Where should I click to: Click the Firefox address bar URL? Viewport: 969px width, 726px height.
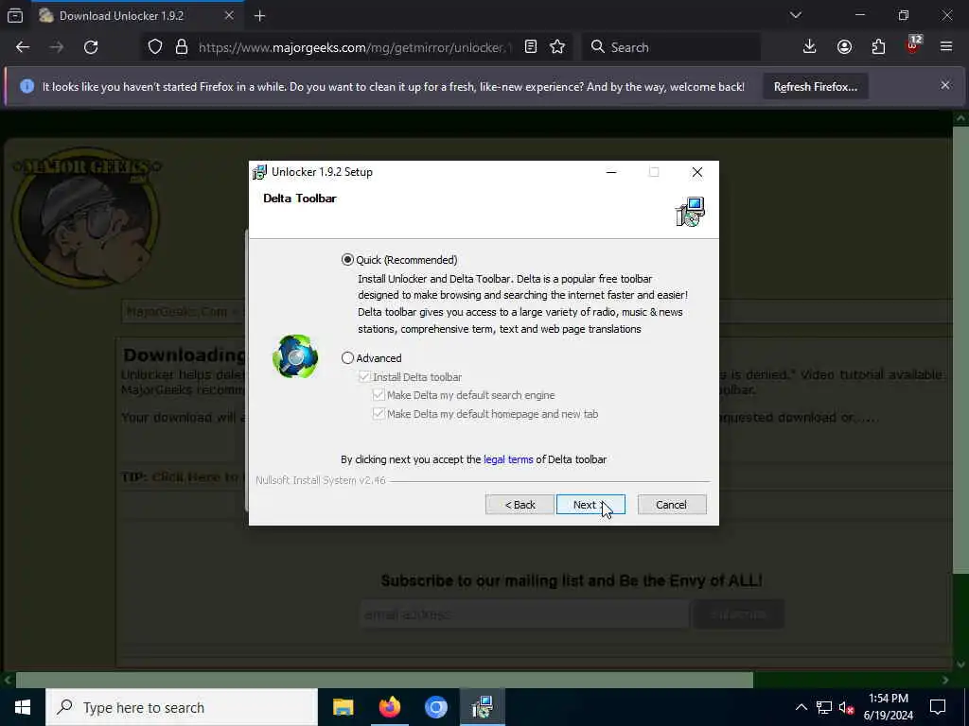point(356,47)
